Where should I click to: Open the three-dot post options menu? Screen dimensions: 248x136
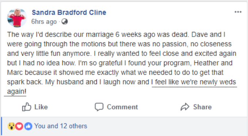click(x=238, y=12)
